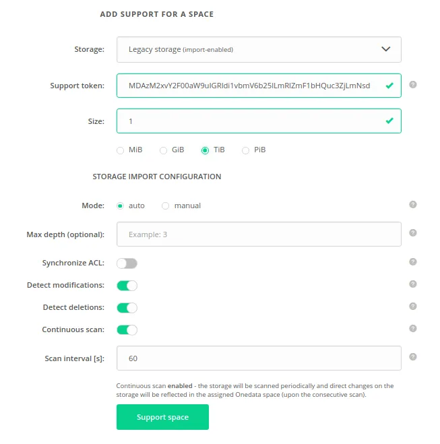Screen dimensions: 440x444
Task: Select the MiB size unit
Action: pyautogui.click(x=121, y=150)
